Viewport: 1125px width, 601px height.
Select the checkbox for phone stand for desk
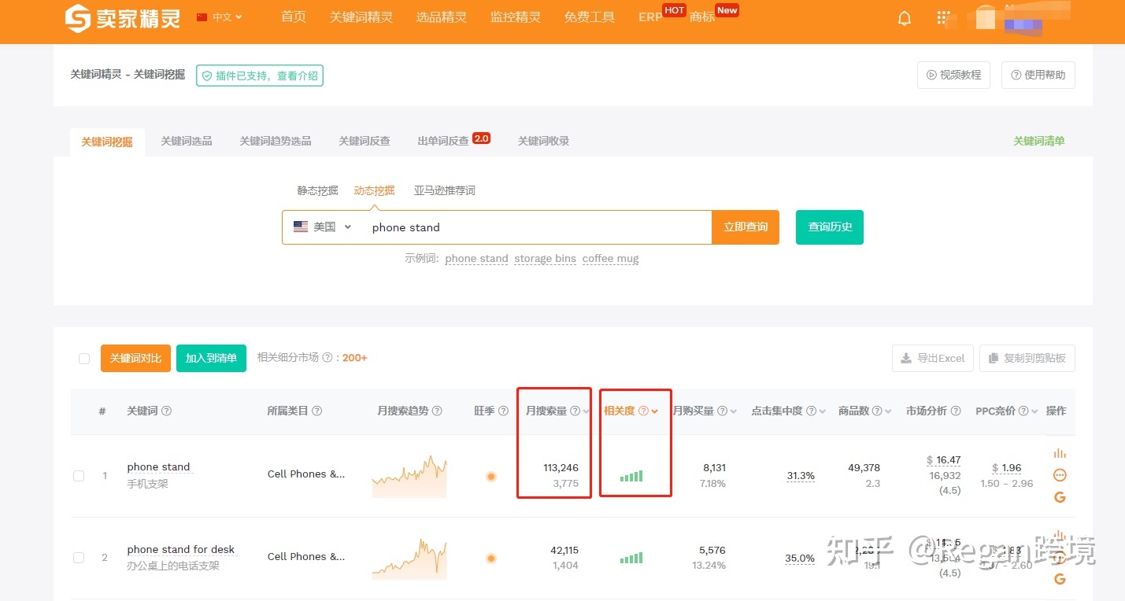tap(79, 558)
